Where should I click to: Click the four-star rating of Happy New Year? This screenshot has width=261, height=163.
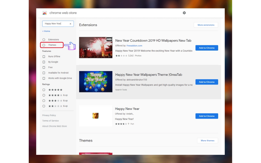click(121, 124)
